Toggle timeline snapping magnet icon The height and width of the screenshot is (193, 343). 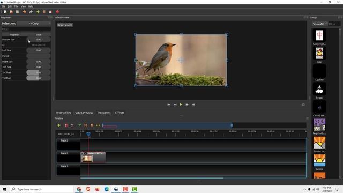[x=66, y=125]
